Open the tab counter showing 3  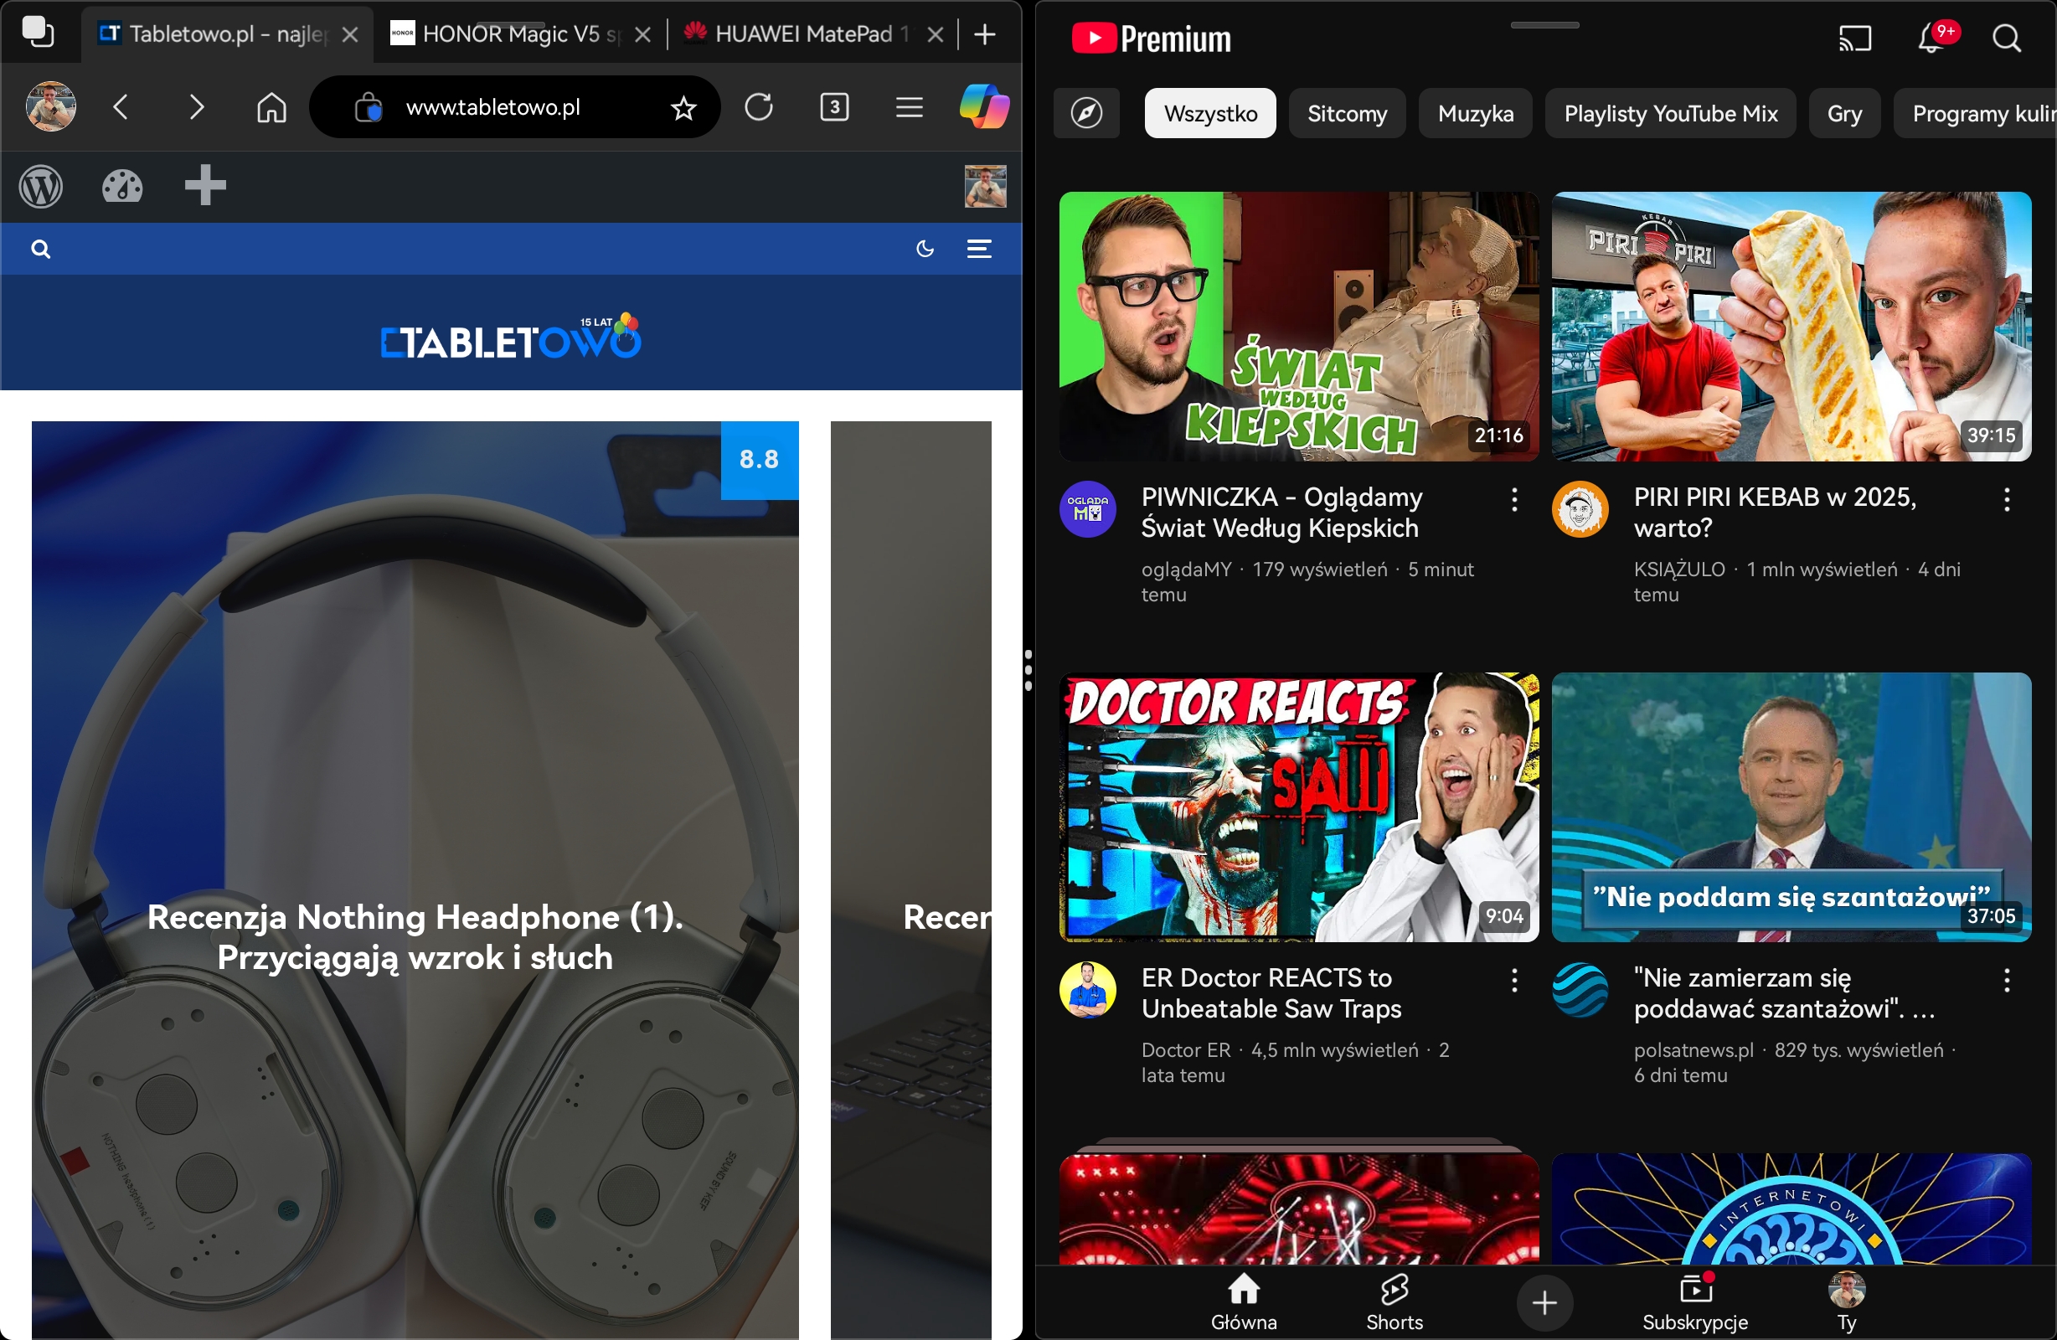(834, 107)
